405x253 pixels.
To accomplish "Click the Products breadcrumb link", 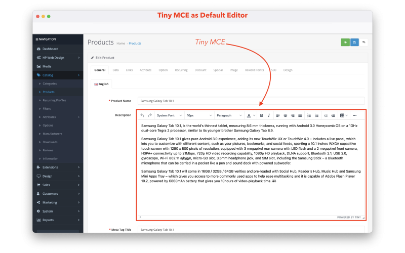I will coord(135,44).
